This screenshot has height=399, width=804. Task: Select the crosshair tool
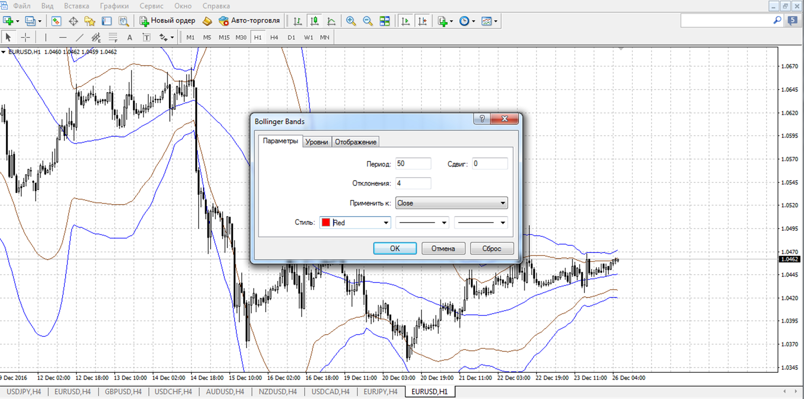tap(25, 38)
